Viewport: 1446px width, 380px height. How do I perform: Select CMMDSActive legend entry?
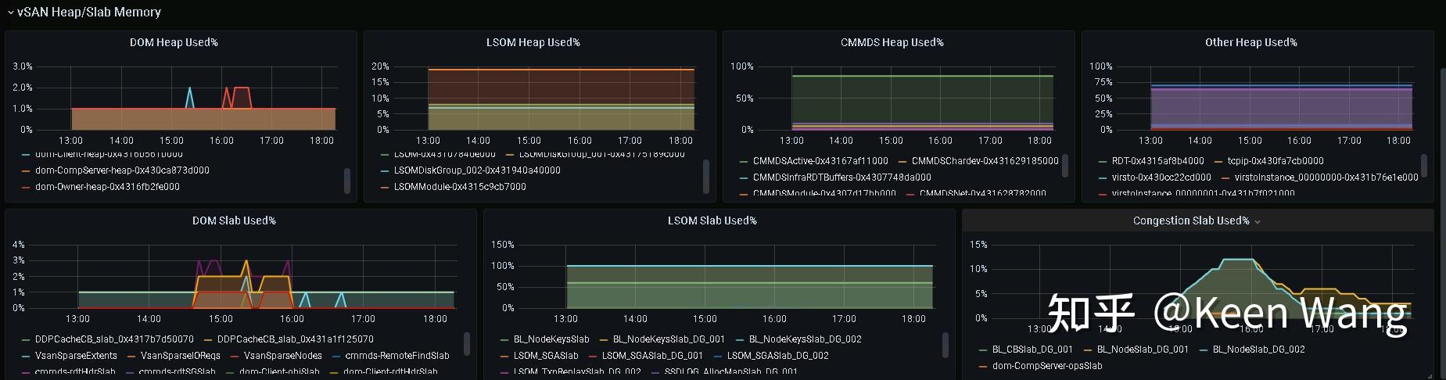[820, 160]
